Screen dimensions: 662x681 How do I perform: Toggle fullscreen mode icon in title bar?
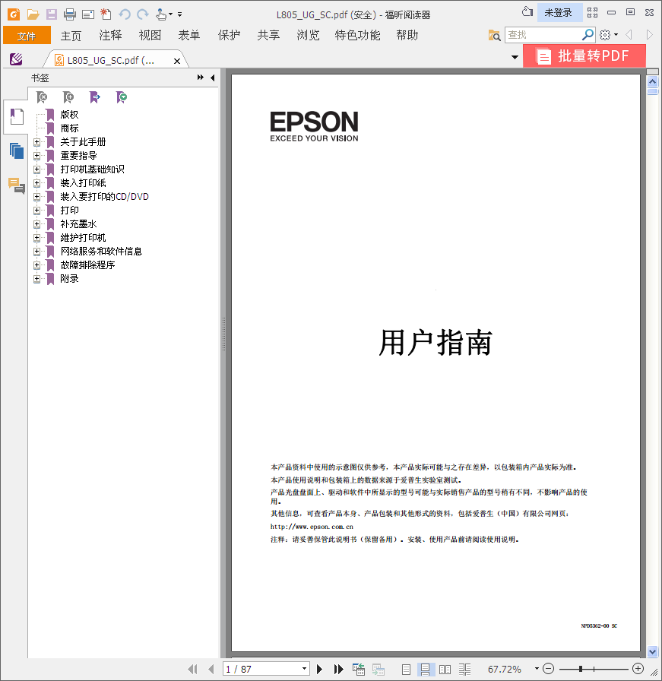pos(593,13)
